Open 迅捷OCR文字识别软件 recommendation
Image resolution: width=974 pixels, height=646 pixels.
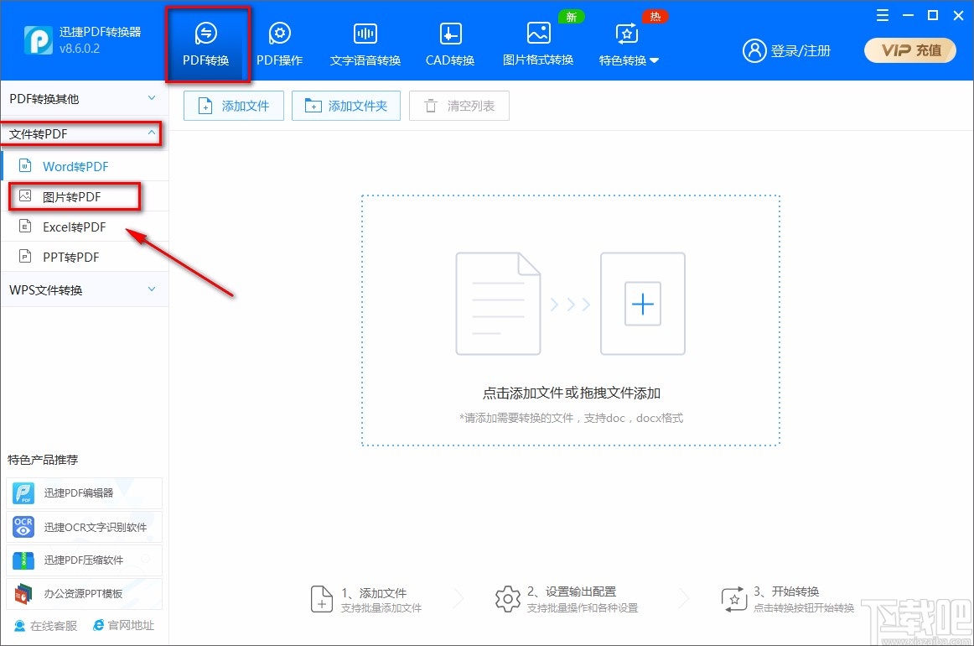(x=84, y=527)
